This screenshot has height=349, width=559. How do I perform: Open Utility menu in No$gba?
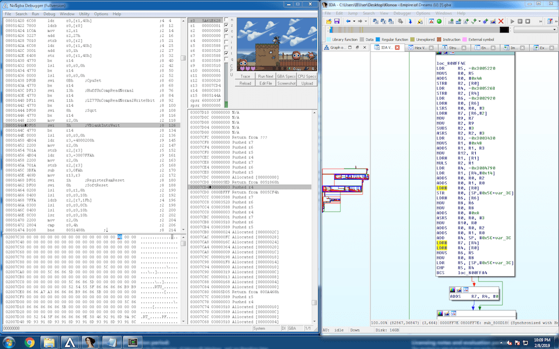tap(84, 14)
